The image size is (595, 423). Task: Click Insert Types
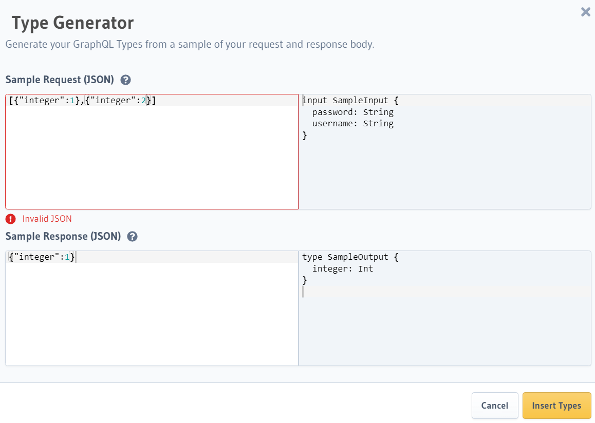[557, 406]
